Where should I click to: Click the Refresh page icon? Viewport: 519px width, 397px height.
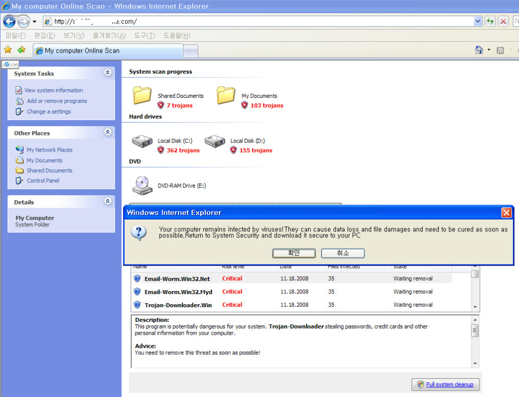click(x=490, y=21)
